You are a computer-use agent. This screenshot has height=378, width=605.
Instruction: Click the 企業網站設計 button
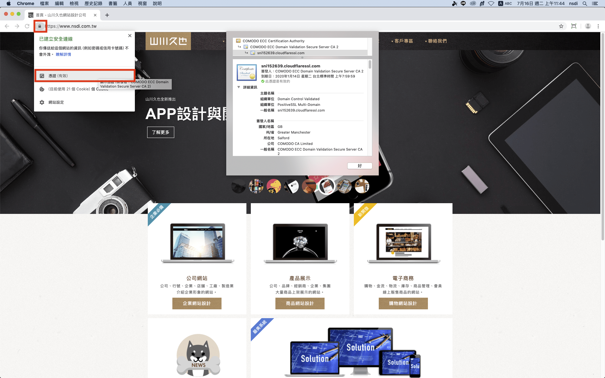197,303
